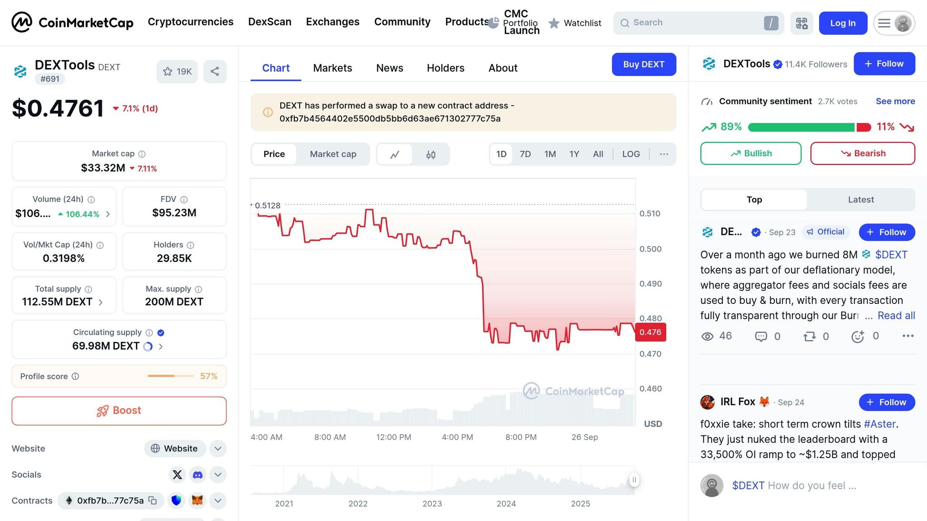Open extra chart timeframe options via ellipsis

point(664,154)
